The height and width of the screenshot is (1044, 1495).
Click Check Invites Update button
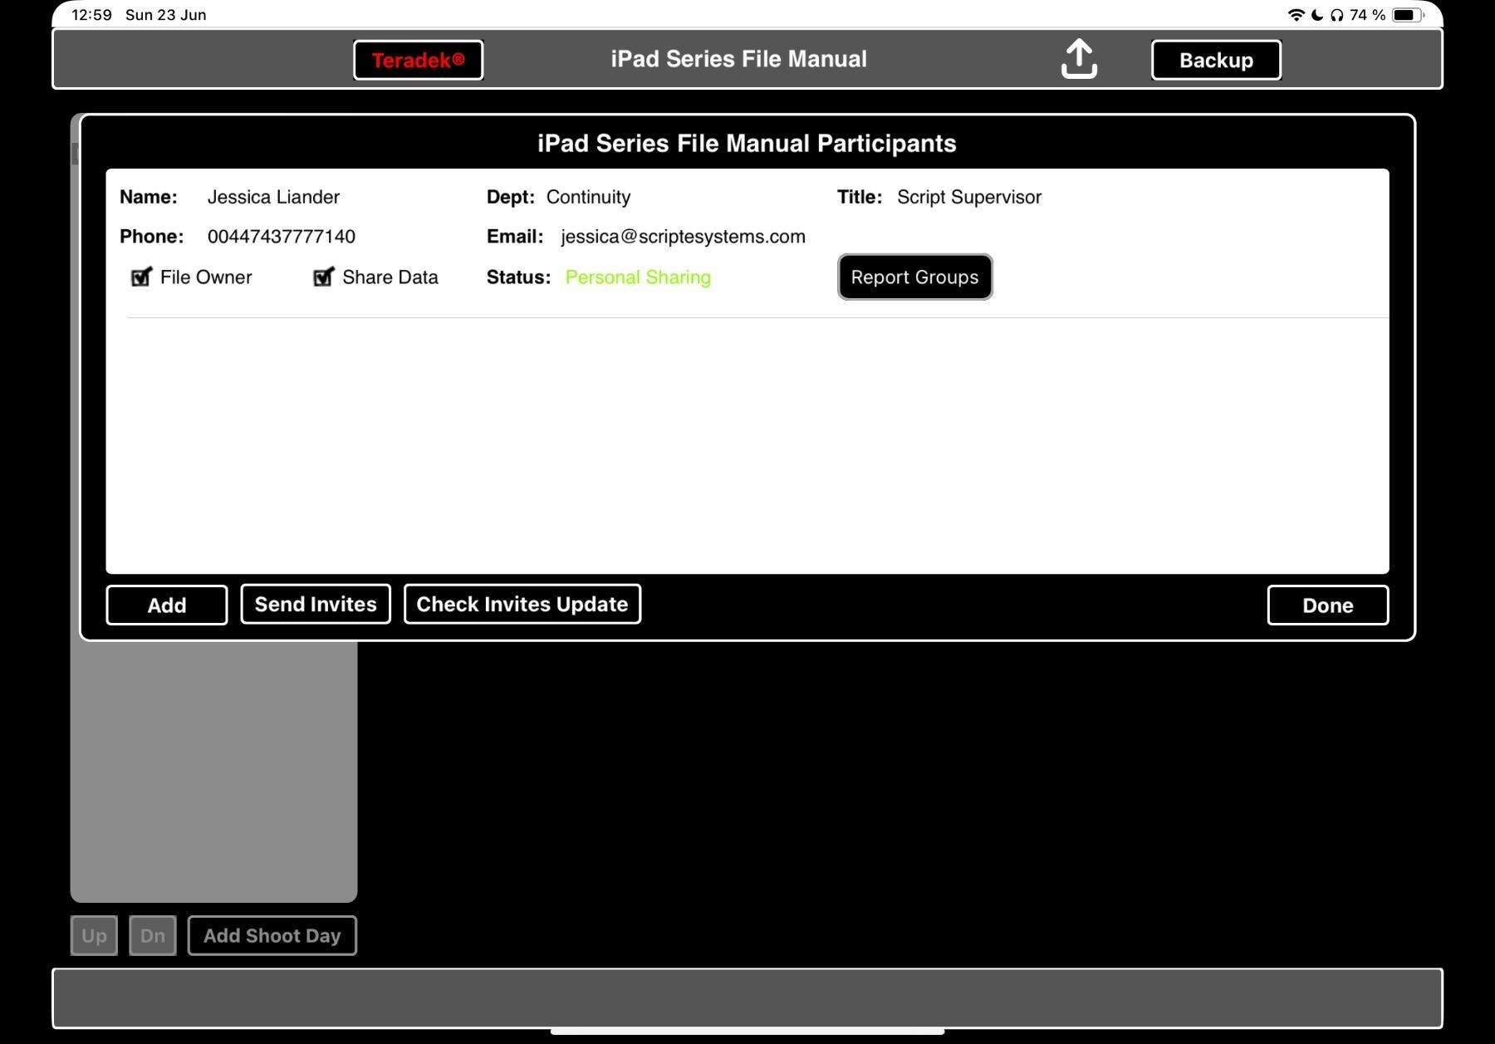522,604
